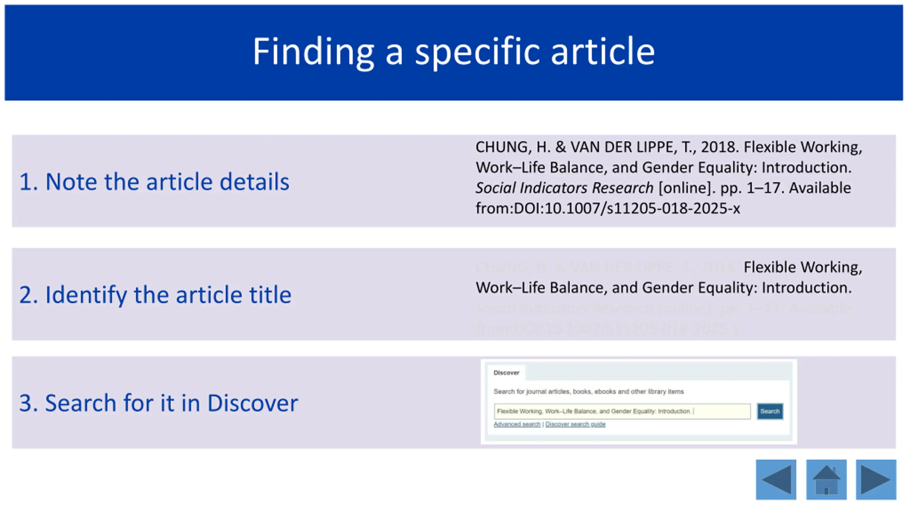Viewport: 910px width, 512px height.
Task: Click the 'Finding a specific article' title
Action: click(454, 52)
